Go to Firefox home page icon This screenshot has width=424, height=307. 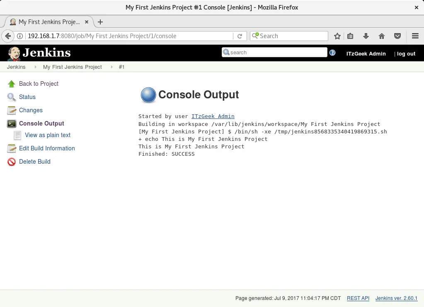[382, 36]
